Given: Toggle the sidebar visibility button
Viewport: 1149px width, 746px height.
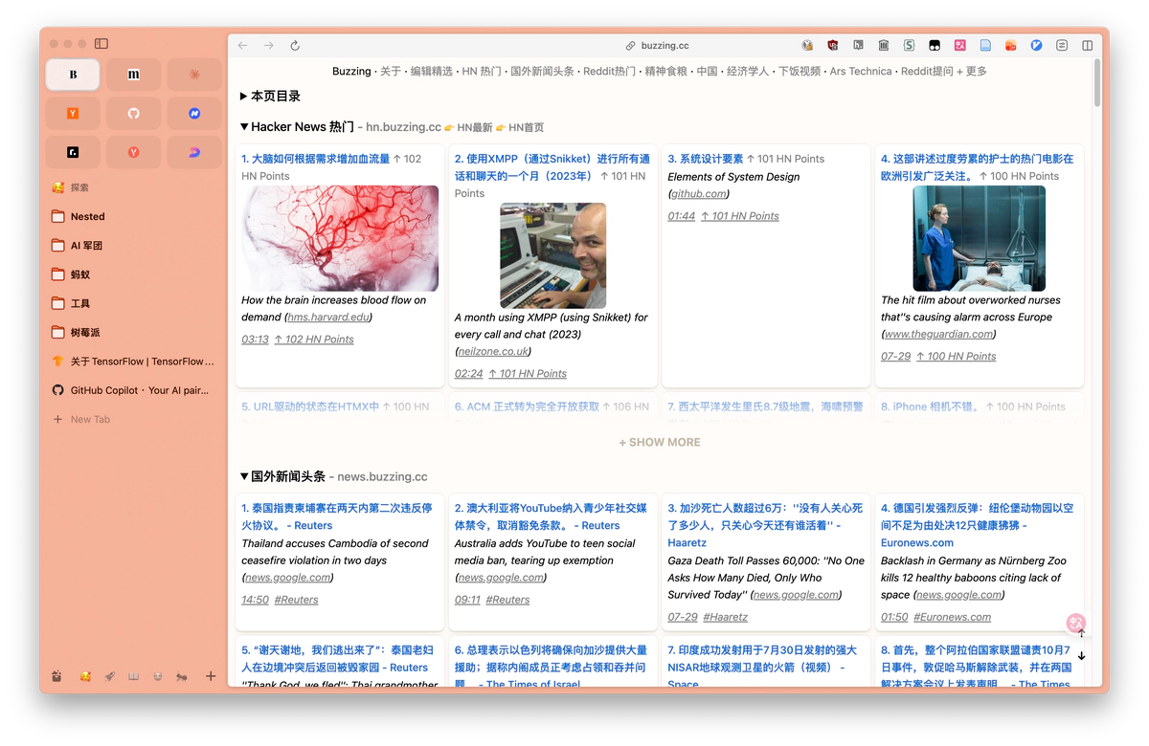Looking at the screenshot, I should pyautogui.click(x=101, y=44).
